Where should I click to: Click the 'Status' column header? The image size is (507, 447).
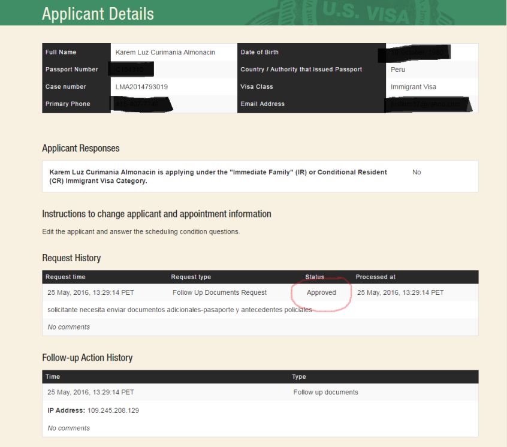pos(315,277)
